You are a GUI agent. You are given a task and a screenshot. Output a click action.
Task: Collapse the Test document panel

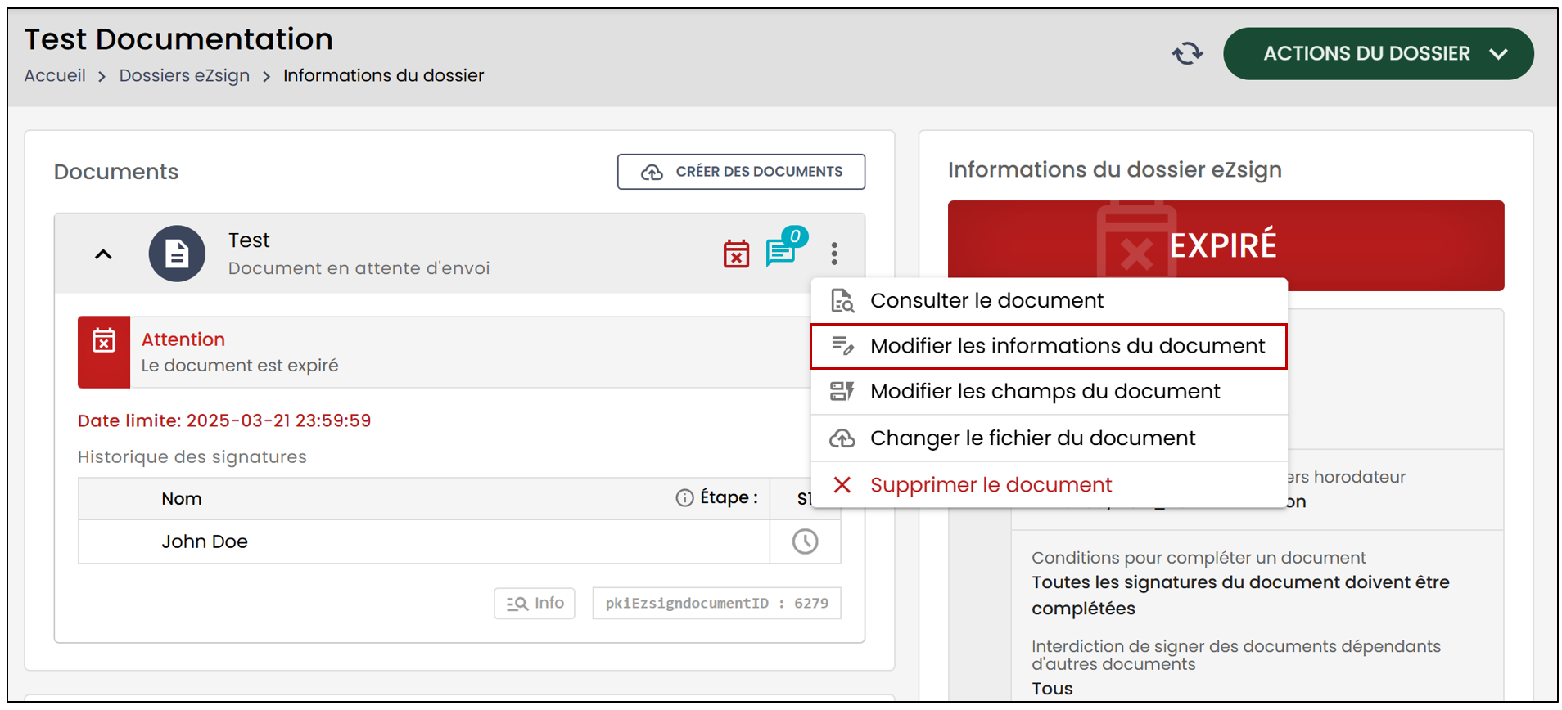coord(103,254)
